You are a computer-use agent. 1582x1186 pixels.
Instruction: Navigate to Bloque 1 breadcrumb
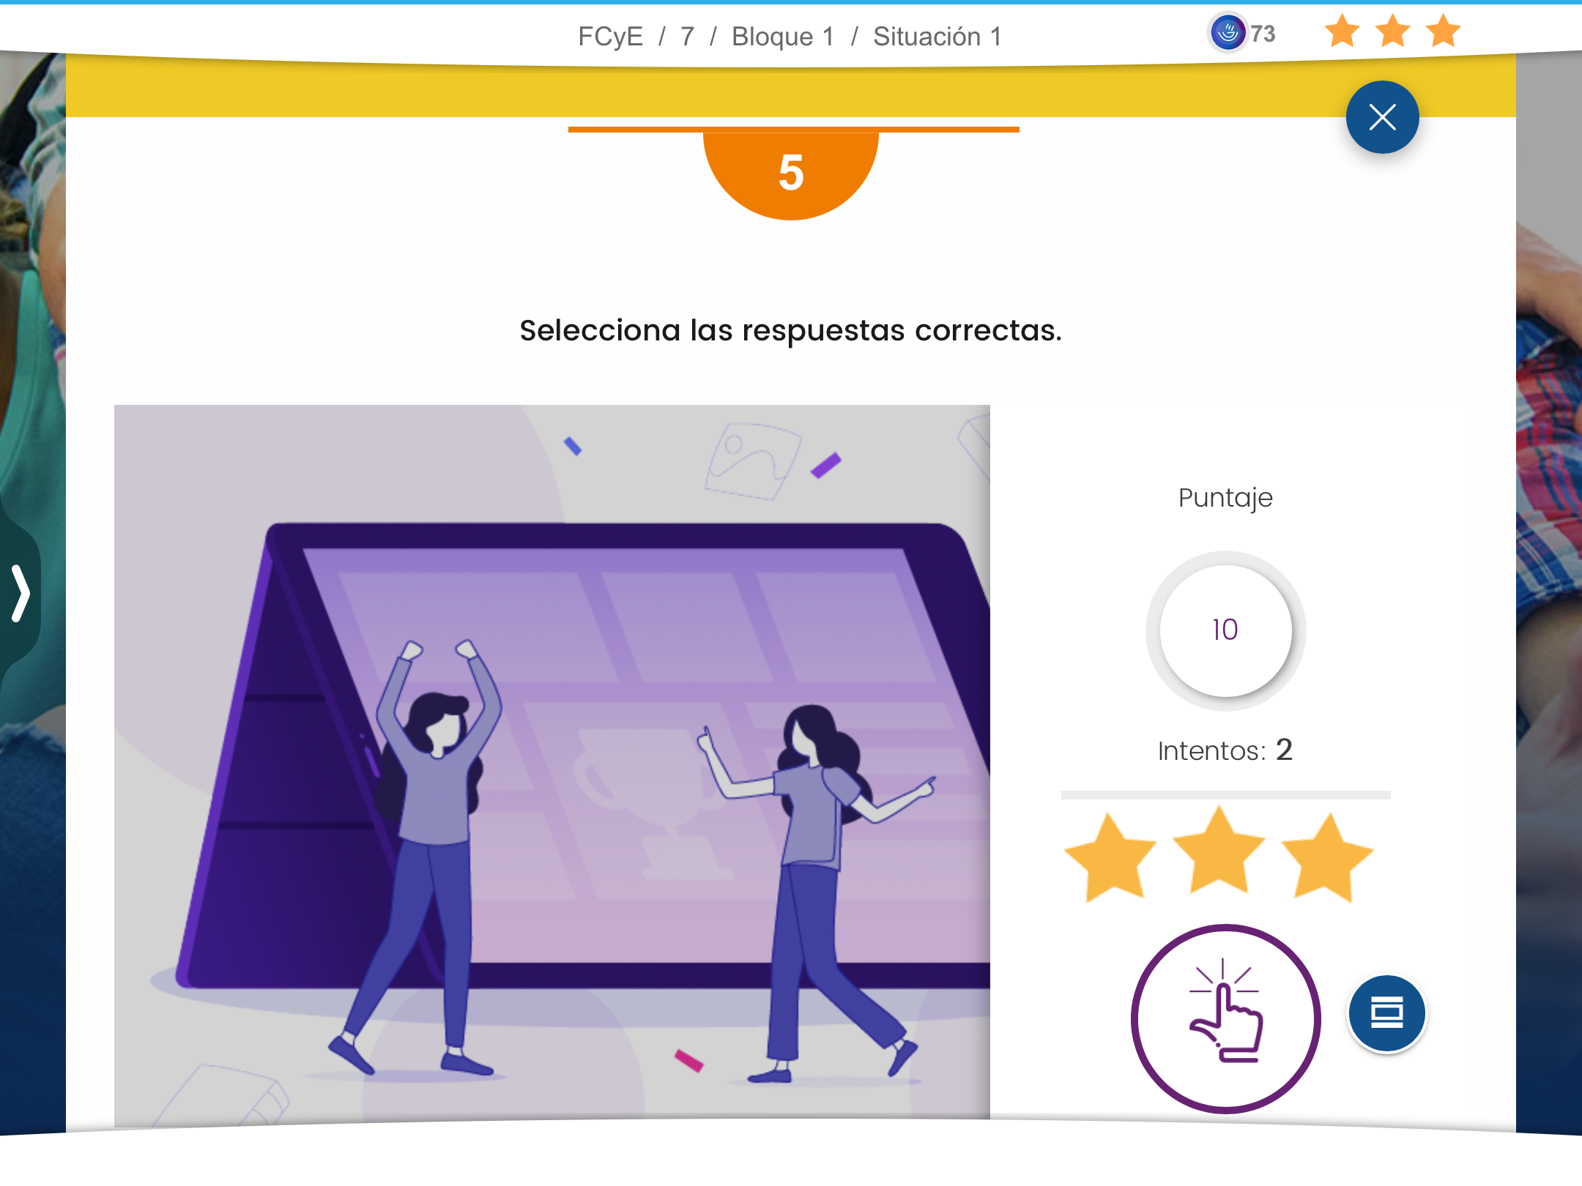[783, 36]
